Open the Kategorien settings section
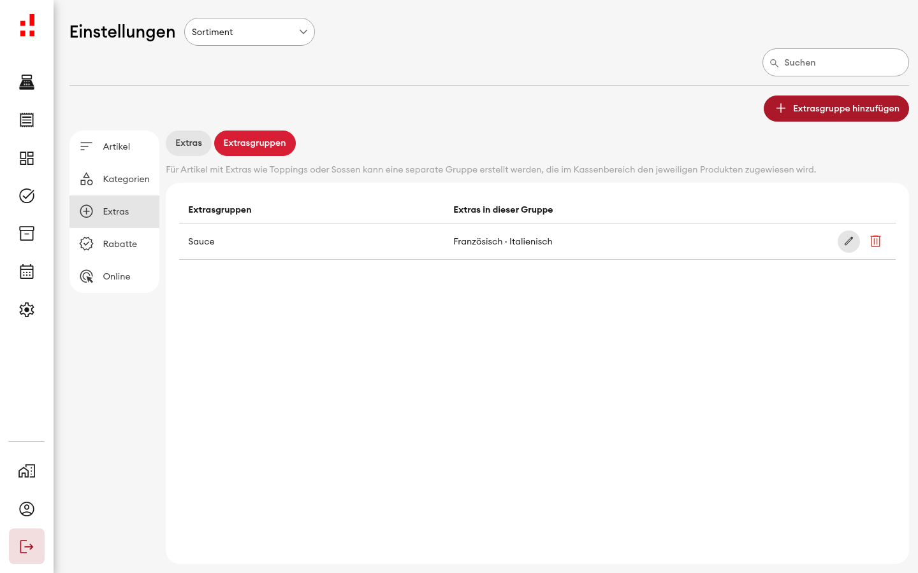Viewport: 918px width, 573px height. pyautogui.click(x=114, y=179)
